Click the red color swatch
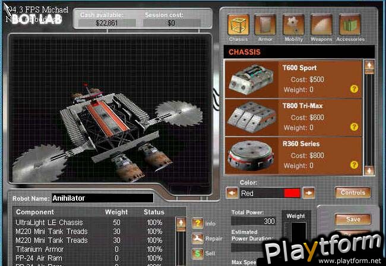This screenshot has width=386, height=266. (x=292, y=193)
